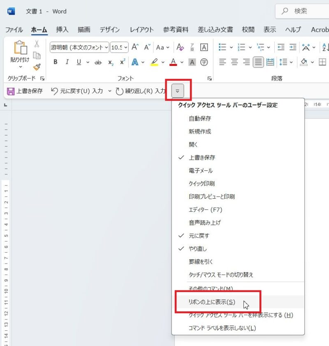Apply character shading to selected text

coord(192,62)
